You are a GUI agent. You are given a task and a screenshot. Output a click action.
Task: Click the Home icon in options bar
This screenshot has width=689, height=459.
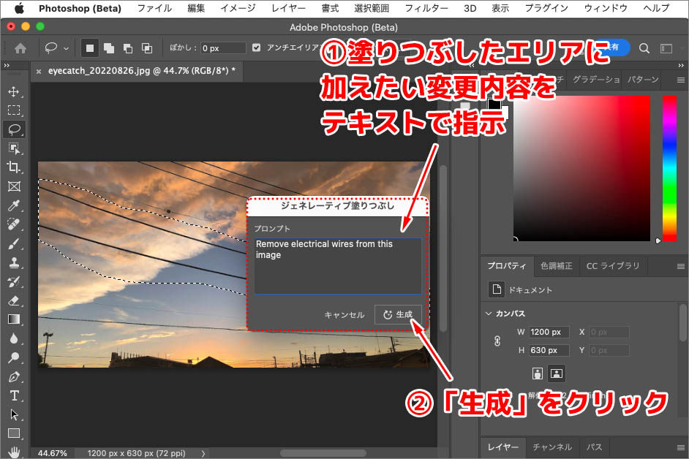point(20,48)
